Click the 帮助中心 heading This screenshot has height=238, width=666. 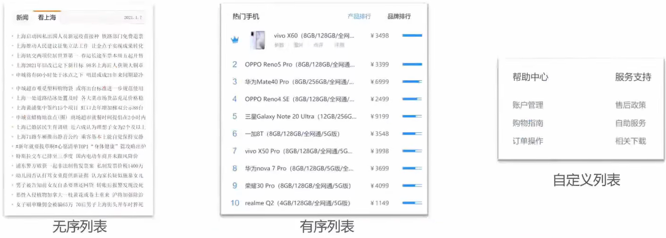click(x=530, y=77)
